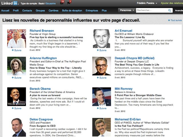Open Delos Cosgrove's profile photo

click(17, 127)
